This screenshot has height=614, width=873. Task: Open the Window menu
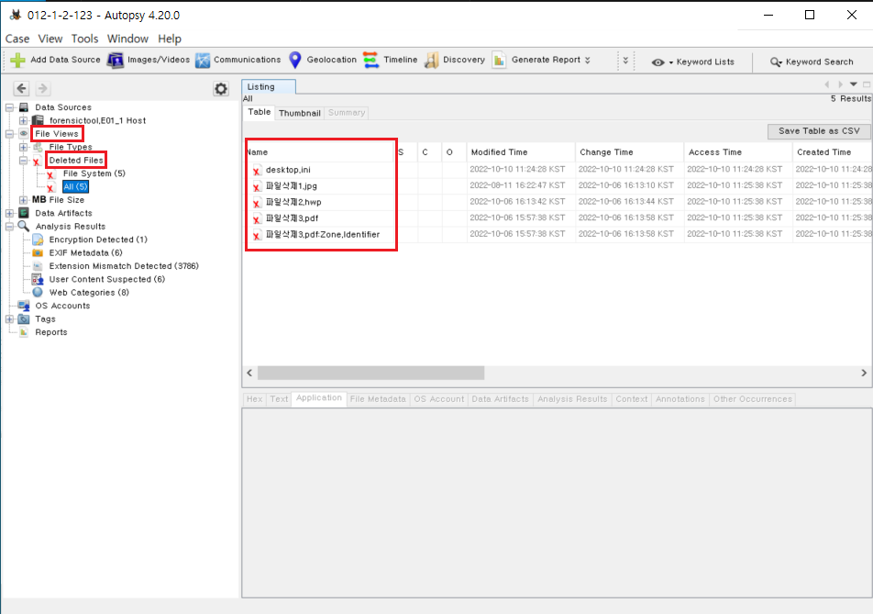click(127, 39)
